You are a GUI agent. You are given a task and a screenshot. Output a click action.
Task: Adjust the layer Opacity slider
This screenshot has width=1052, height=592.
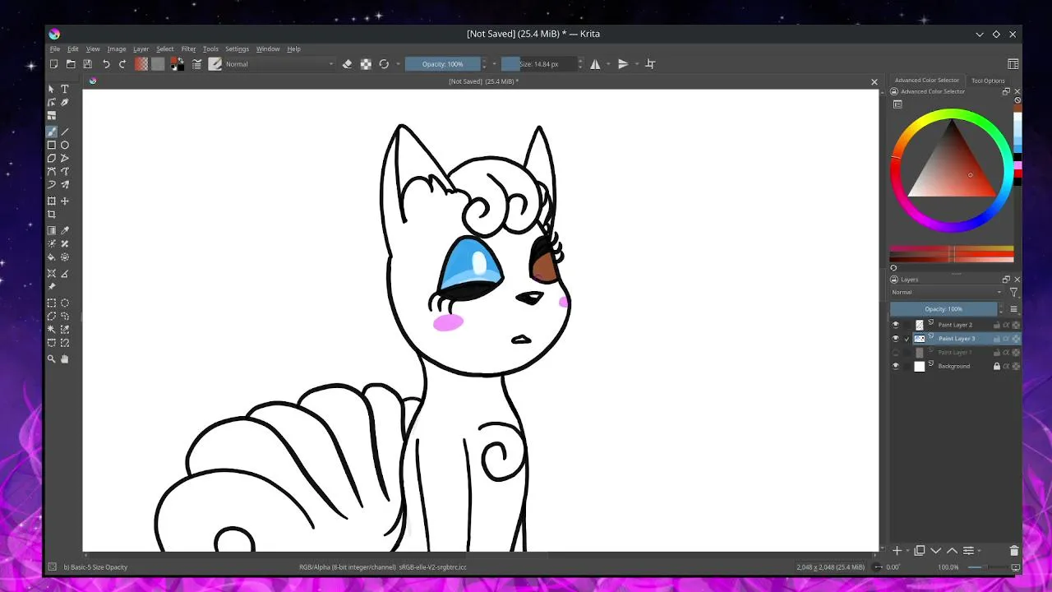pos(944,309)
